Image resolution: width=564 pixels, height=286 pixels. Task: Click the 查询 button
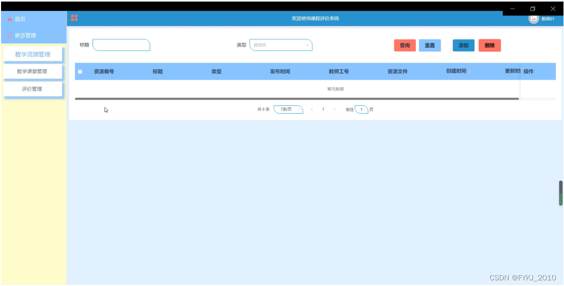point(405,45)
